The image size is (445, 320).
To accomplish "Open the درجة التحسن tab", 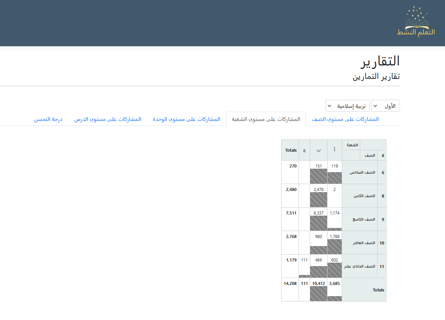I will tap(48, 119).
